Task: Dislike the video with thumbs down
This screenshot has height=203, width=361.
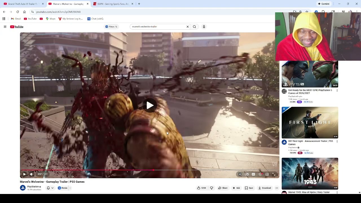Action: click(212, 188)
